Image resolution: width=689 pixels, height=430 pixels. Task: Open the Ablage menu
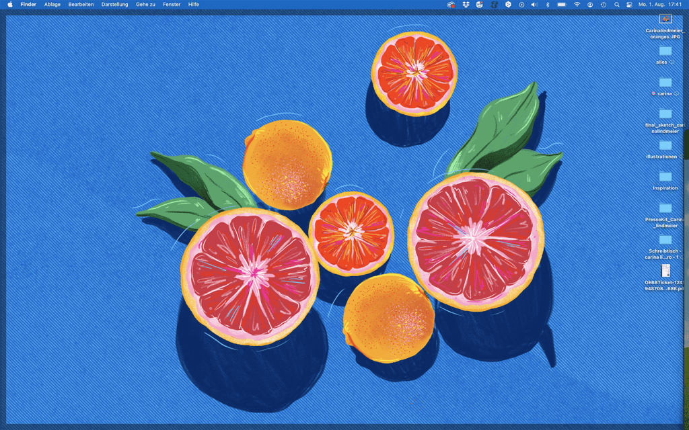point(52,4)
